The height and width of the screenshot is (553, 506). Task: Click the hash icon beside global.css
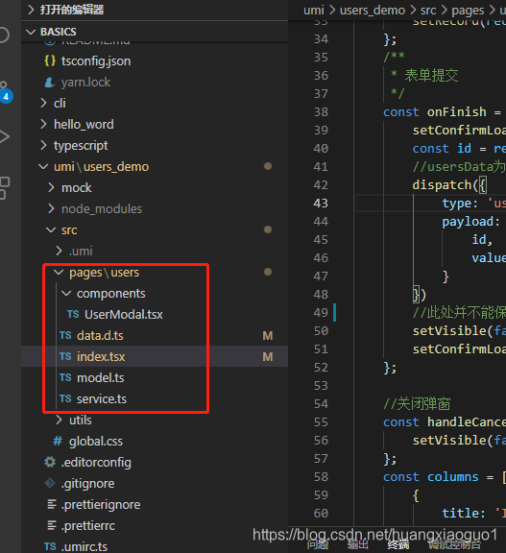click(x=58, y=441)
